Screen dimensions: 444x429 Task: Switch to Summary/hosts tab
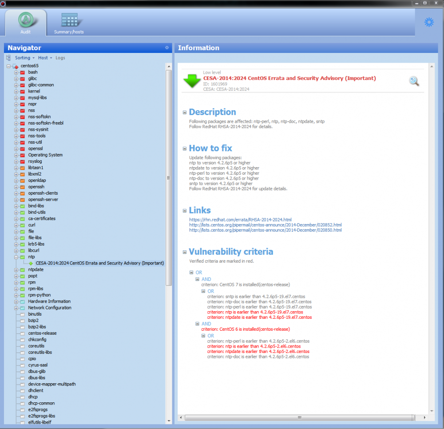pos(69,23)
